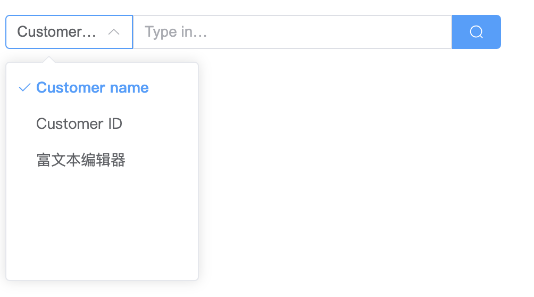Viewport: 534px width, 297px height.
Task: Click the upward chevron arrow icon
Action: (x=114, y=32)
